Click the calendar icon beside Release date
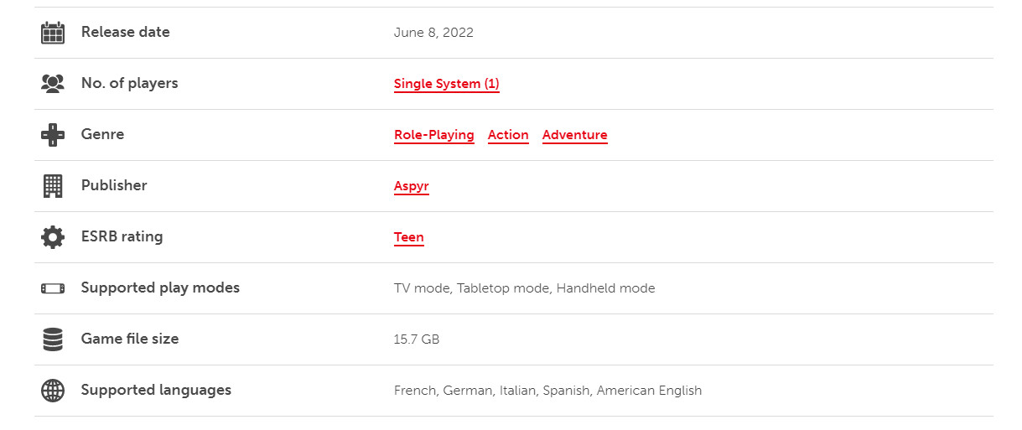Viewport: 1022px width, 430px height. pyautogui.click(x=53, y=33)
